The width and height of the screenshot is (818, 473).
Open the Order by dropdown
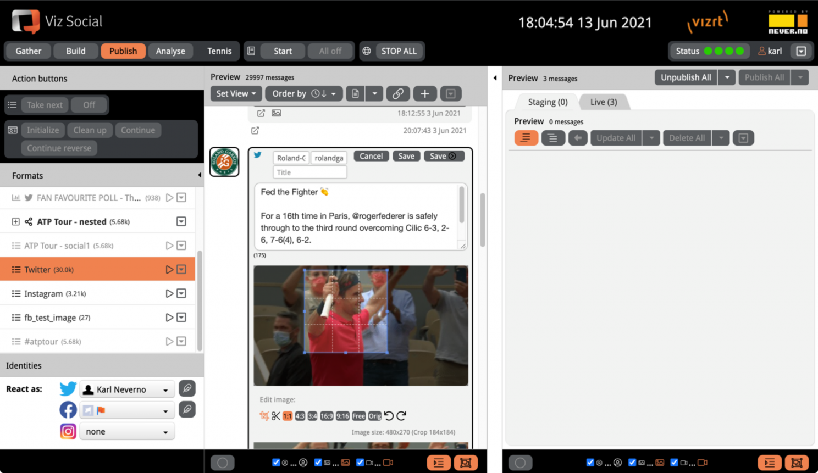pos(304,94)
